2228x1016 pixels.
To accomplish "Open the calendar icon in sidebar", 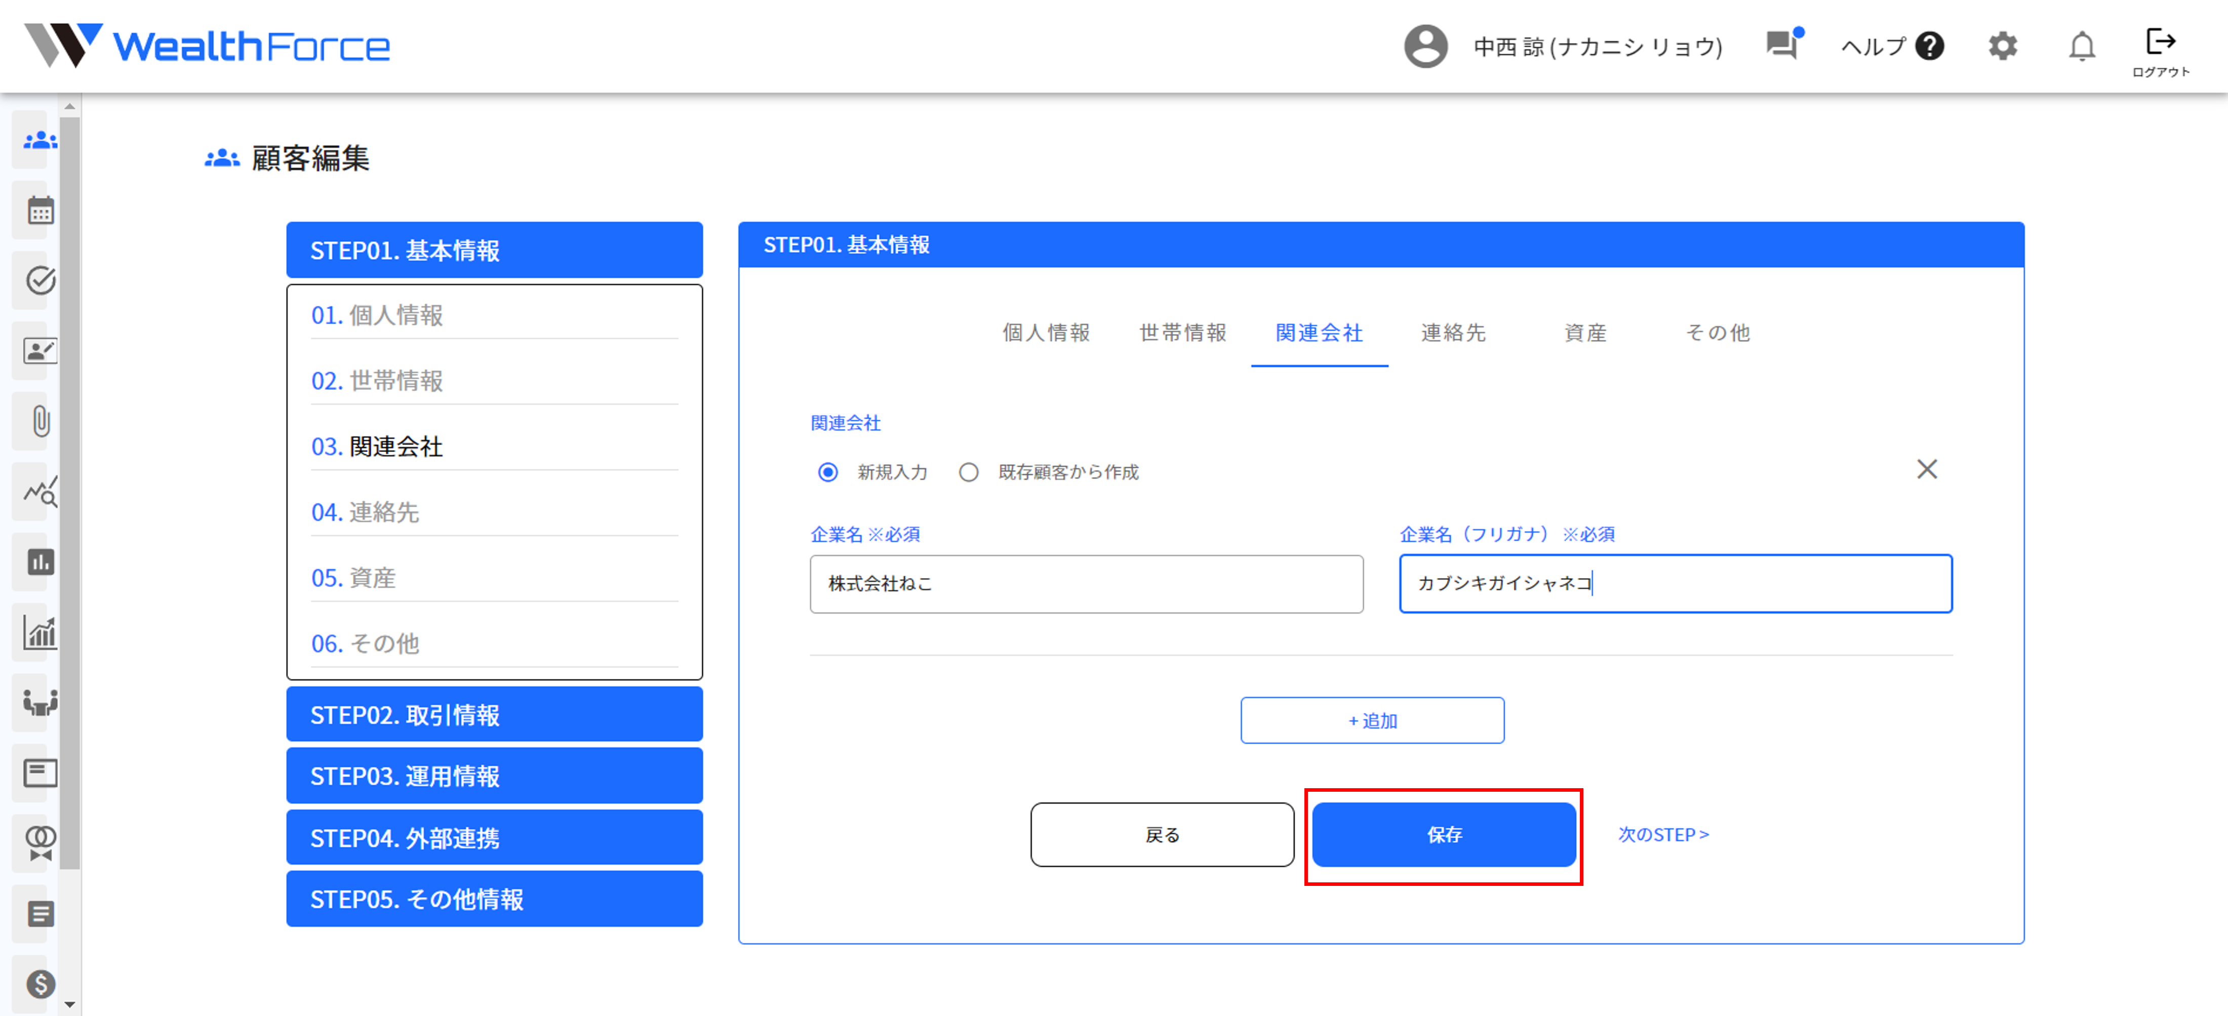I will [40, 210].
